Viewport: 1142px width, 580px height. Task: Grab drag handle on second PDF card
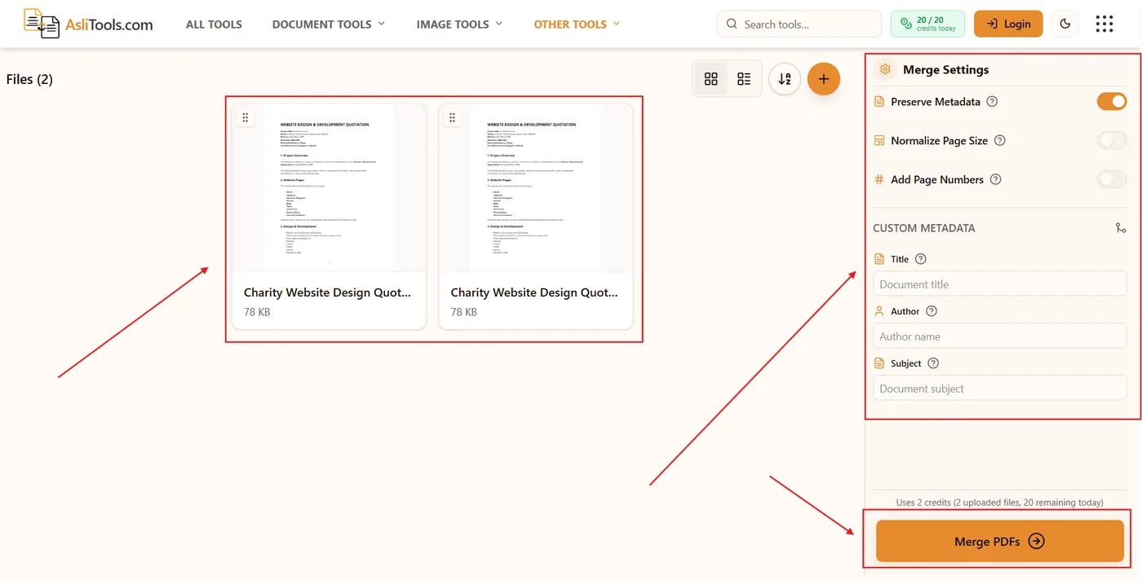pyautogui.click(x=452, y=117)
